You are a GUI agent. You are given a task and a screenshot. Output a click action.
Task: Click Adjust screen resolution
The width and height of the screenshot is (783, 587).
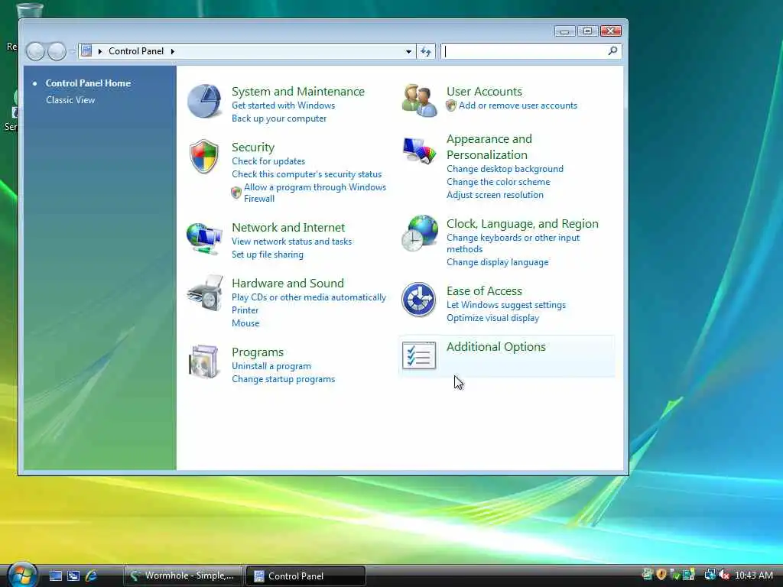point(495,195)
